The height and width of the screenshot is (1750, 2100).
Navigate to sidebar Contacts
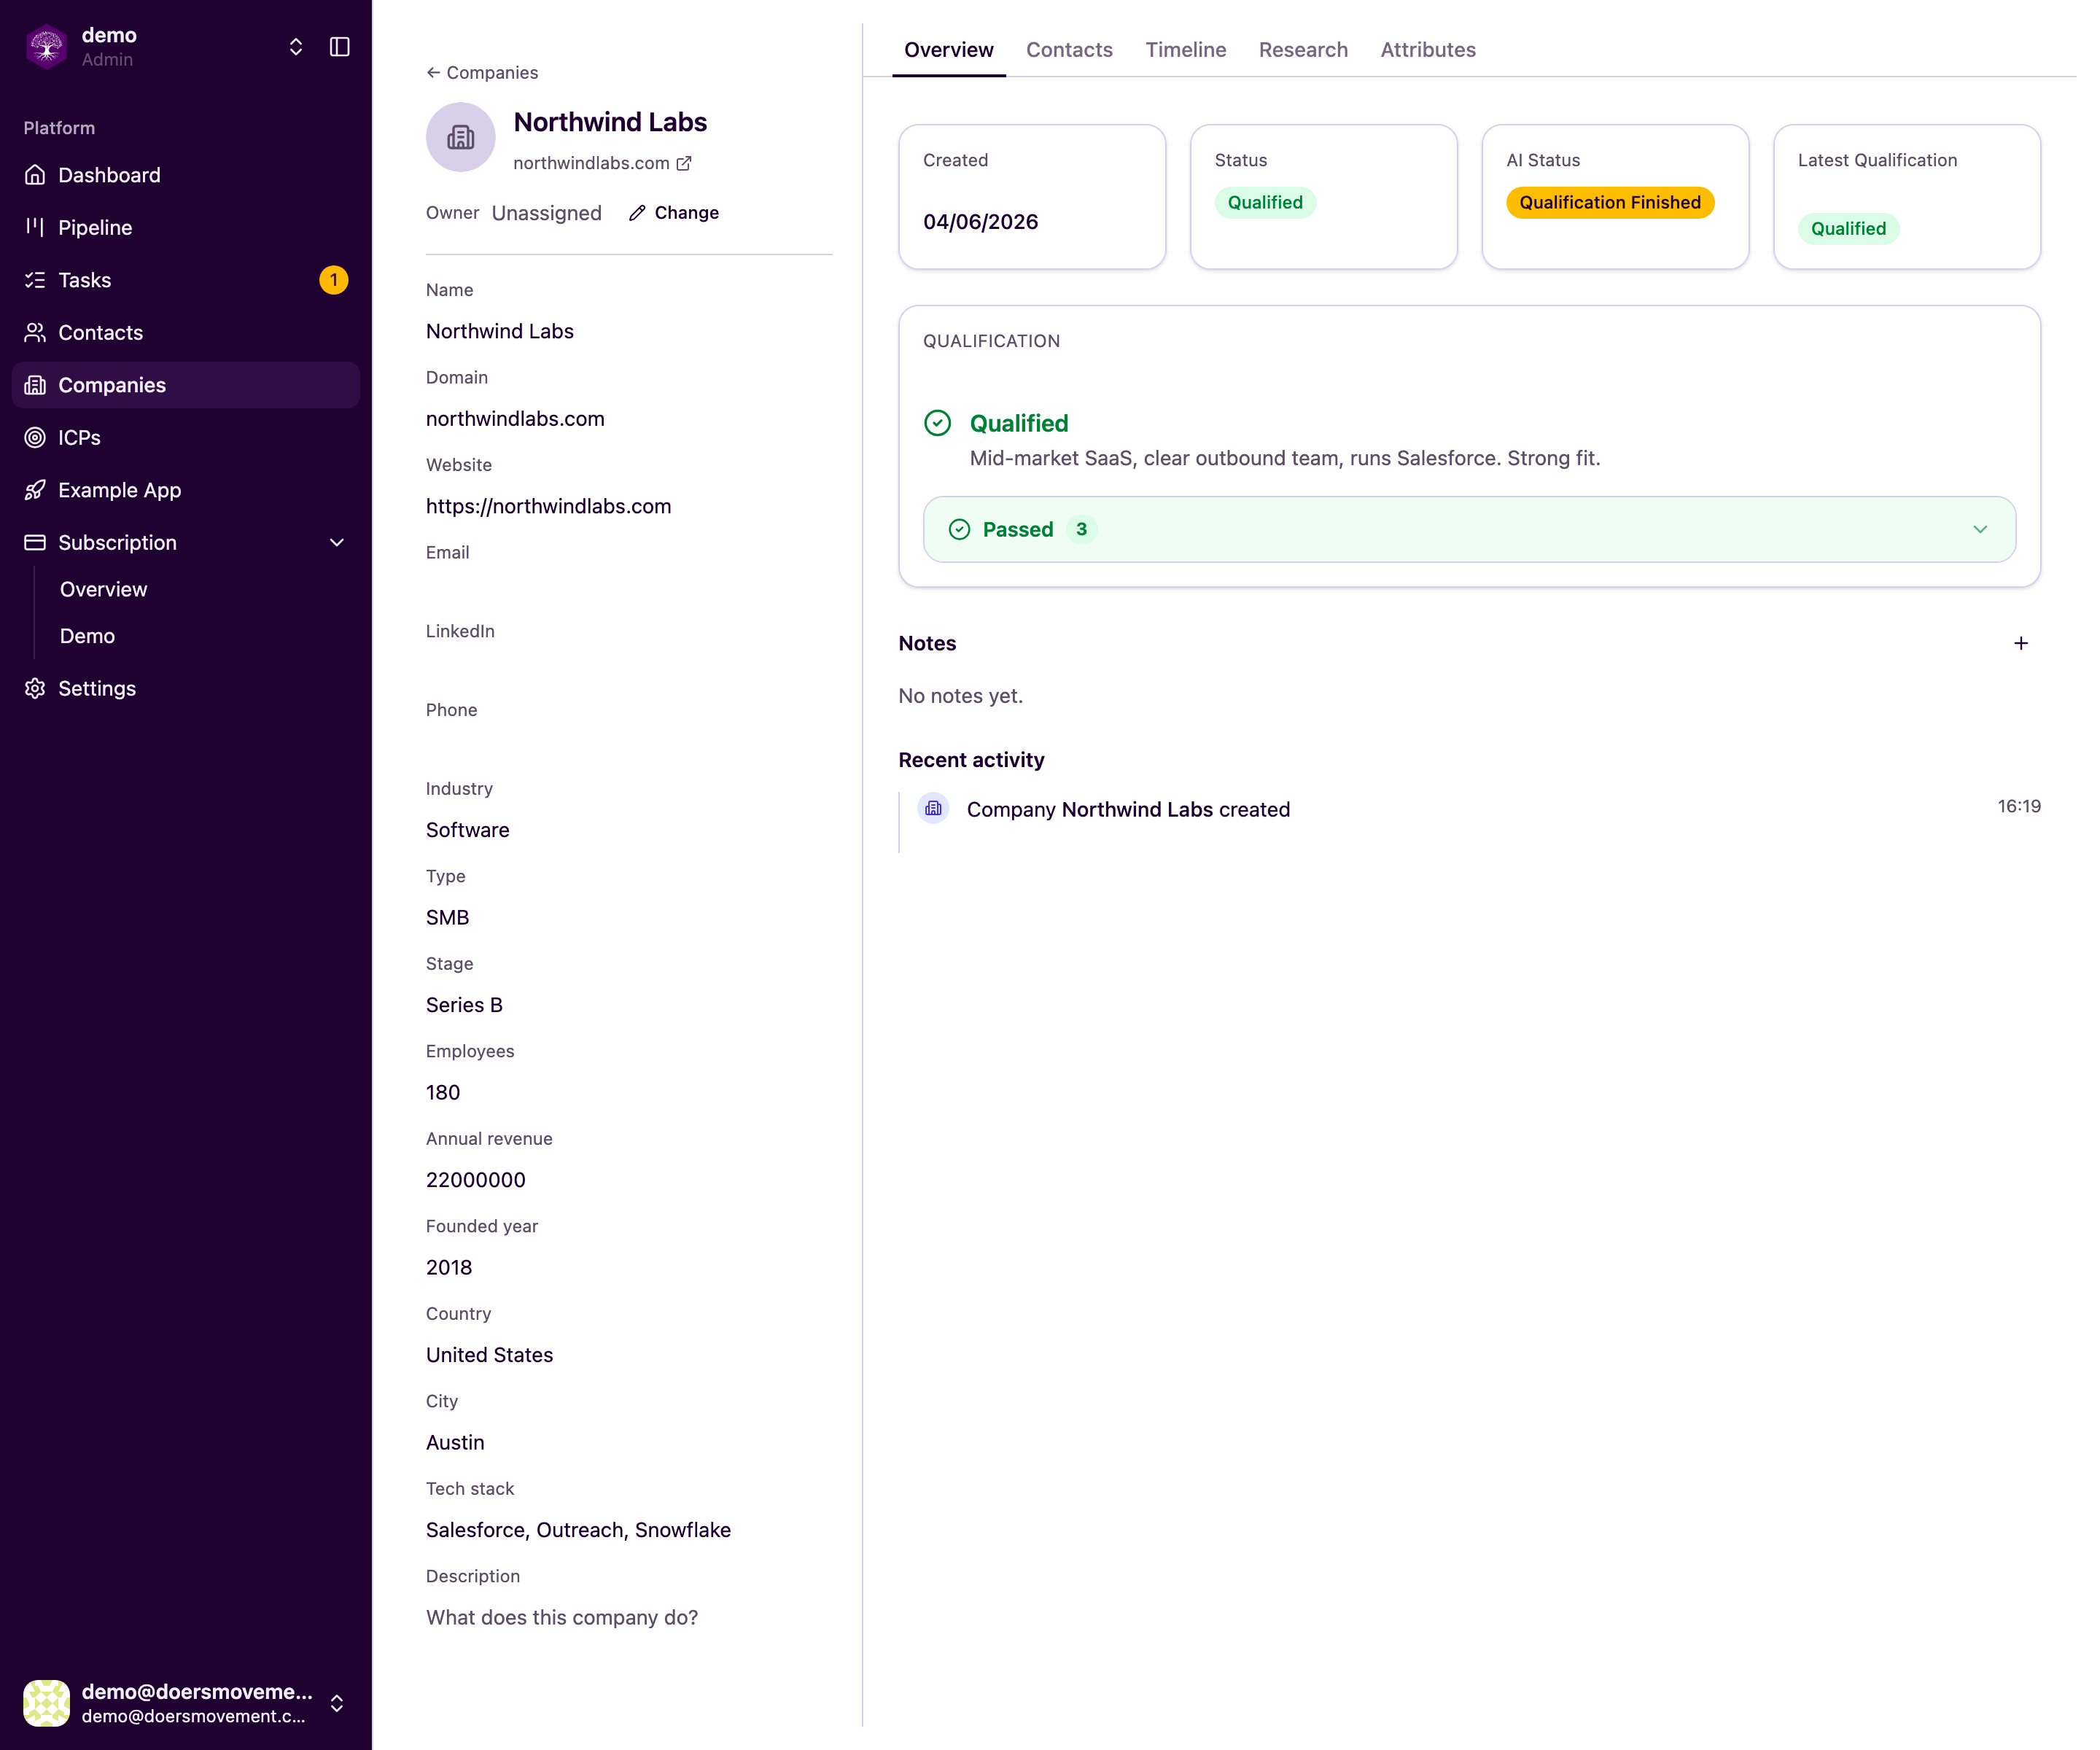pyautogui.click(x=186, y=333)
